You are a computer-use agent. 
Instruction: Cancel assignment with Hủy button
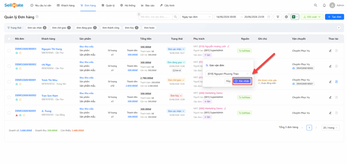(x=228, y=81)
